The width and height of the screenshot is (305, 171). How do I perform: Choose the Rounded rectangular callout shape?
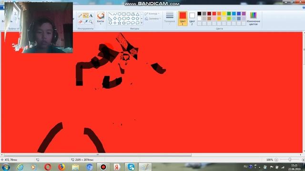point(128,23)
